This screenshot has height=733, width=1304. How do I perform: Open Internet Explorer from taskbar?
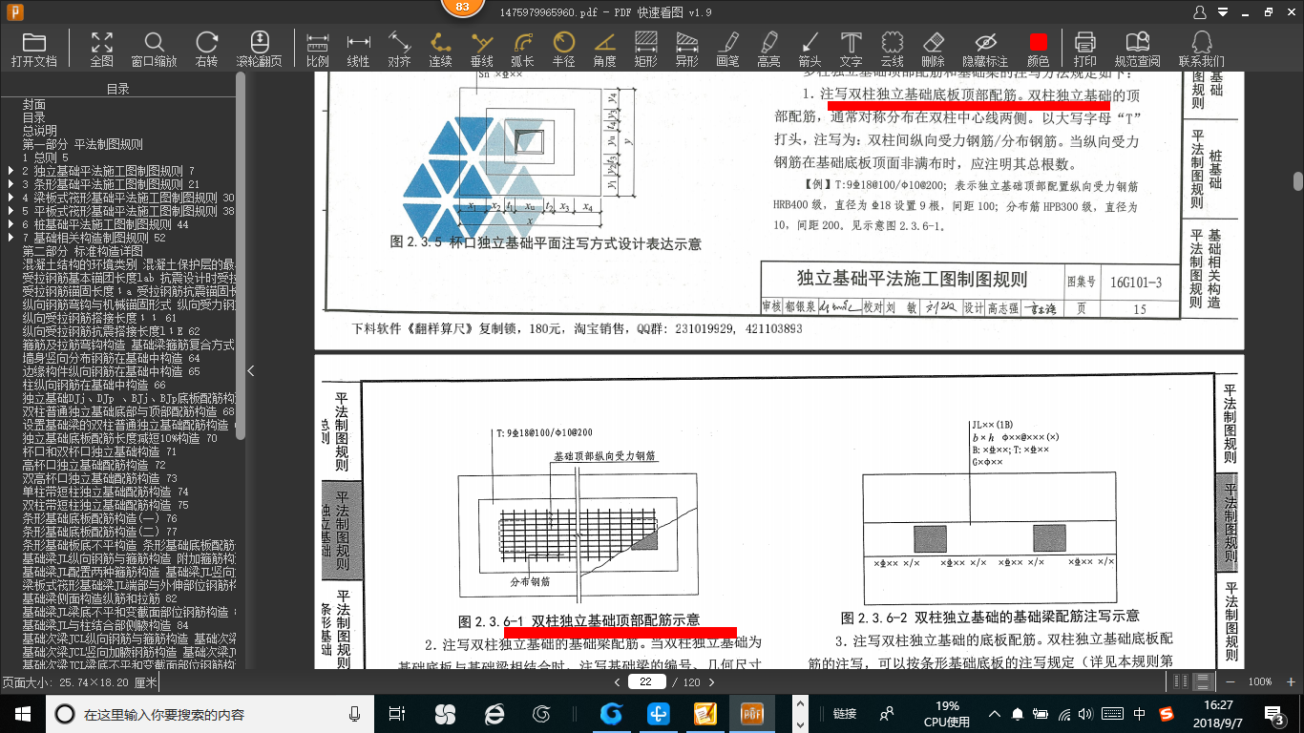pyautogui.click(x=494, y=713)
